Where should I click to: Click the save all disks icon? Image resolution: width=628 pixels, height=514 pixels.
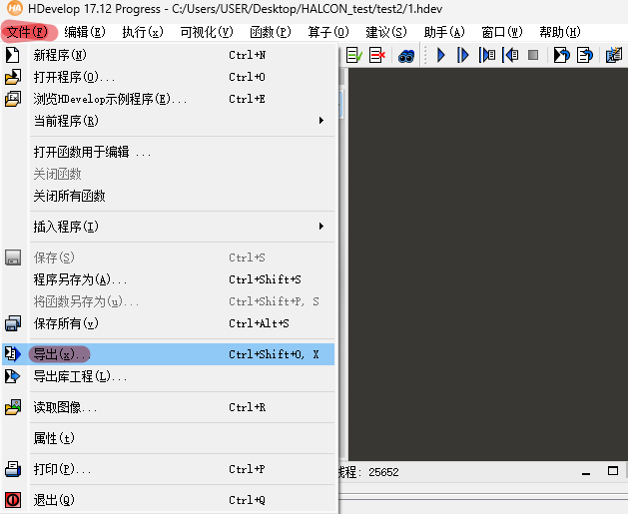(x=13, y=323)
